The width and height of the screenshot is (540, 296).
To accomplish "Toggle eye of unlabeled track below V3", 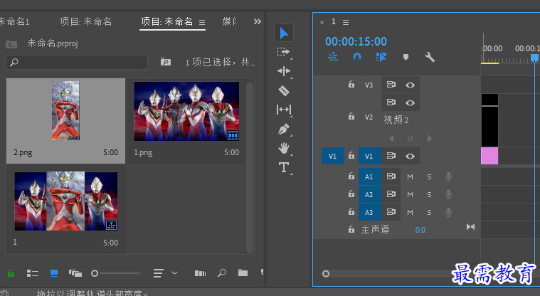I will (x=410, y=102).
